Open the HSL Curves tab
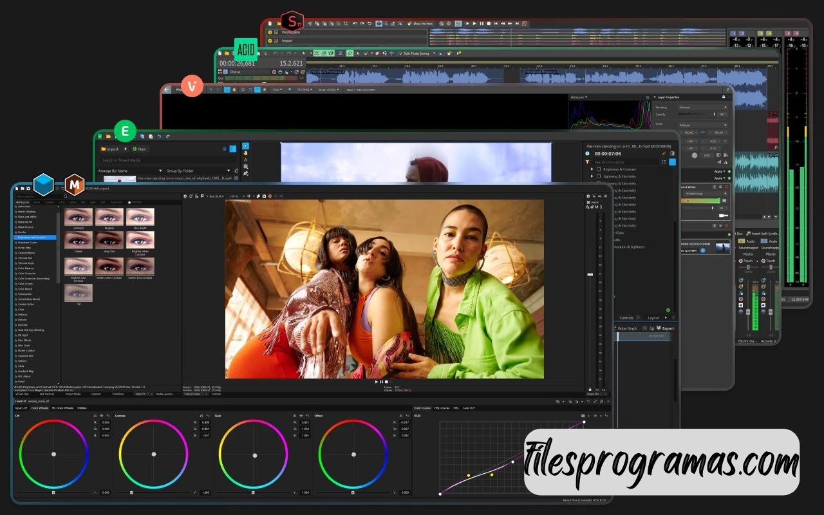 pyautogui.click(x=442, y=408)
